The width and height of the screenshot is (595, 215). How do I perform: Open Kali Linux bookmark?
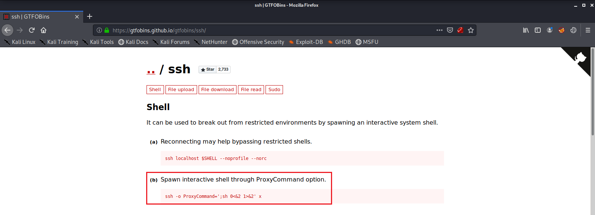[x=20, y=42]
